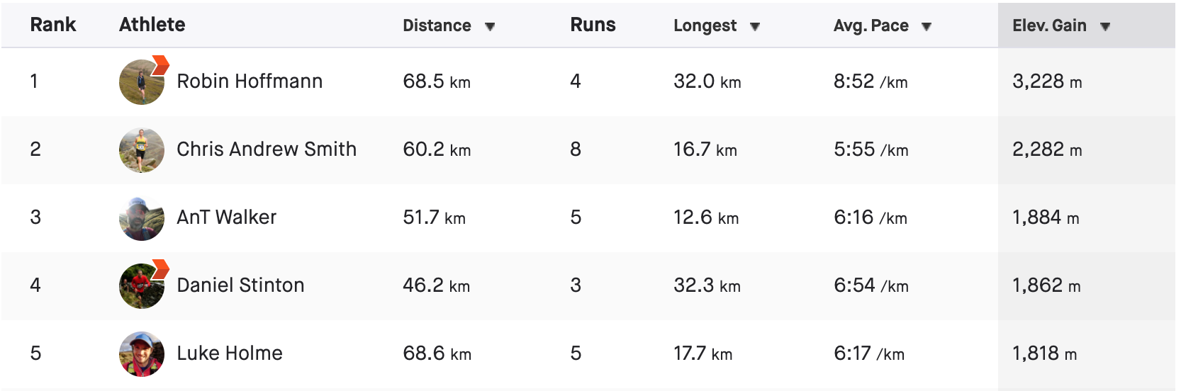Click Robin Hoffmann's profile avatar

[142, 82]
